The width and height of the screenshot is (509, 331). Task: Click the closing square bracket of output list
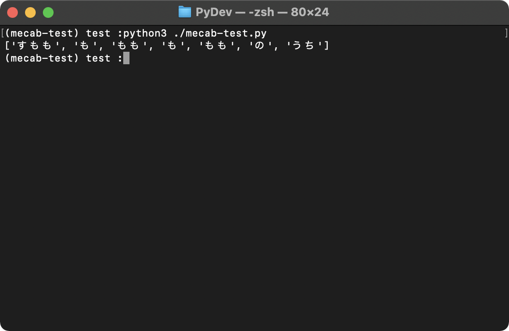[x=326, y=46]
